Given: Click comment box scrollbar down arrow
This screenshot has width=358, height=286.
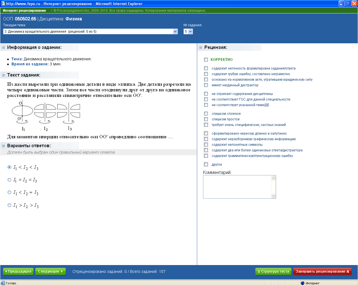Looking at the screenshot, I should click(x=274, y=196).
